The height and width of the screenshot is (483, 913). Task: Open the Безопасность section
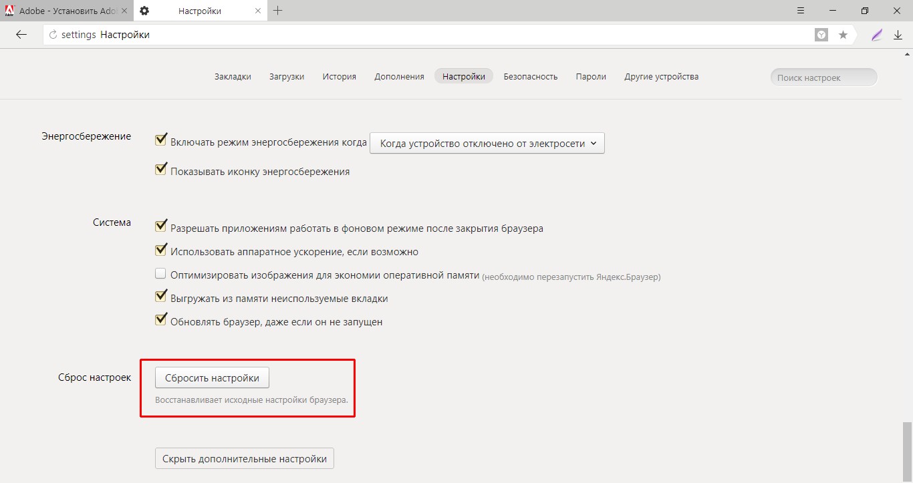point(531,77)
